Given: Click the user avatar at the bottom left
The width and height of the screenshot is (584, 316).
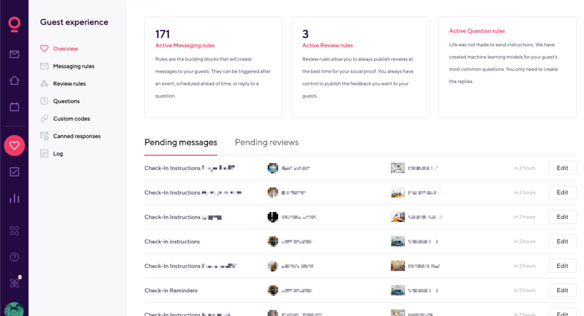Looking at the screenshot, I should point(13,308).
